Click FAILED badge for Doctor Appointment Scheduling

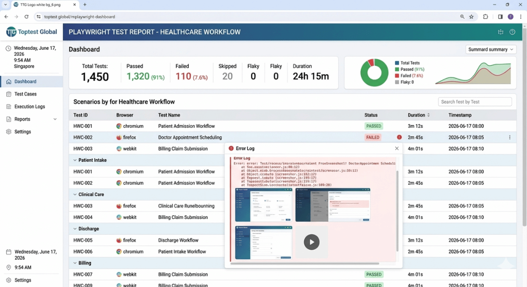(373, 137)
